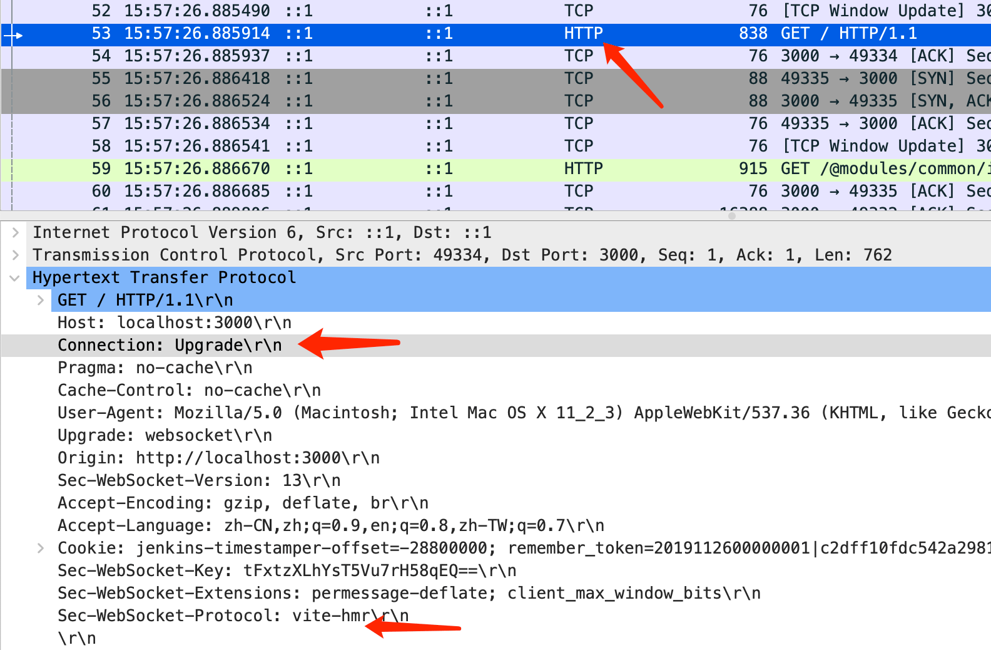
Task: Select packet 60 TCP ACK row
Action: (x=495, y=192)
